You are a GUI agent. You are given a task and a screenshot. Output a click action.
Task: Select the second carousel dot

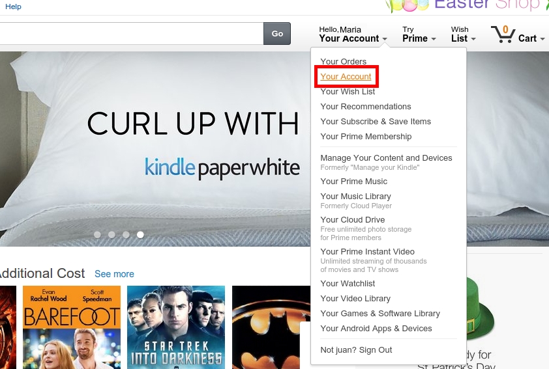coord(111,235)
